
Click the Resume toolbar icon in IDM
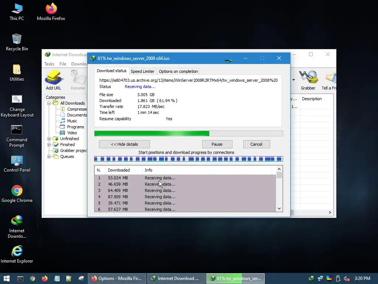(x=78, y=80)
